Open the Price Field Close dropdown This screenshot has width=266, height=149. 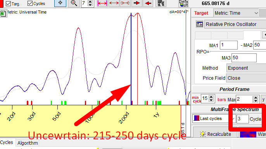click(x=246, y=78)
